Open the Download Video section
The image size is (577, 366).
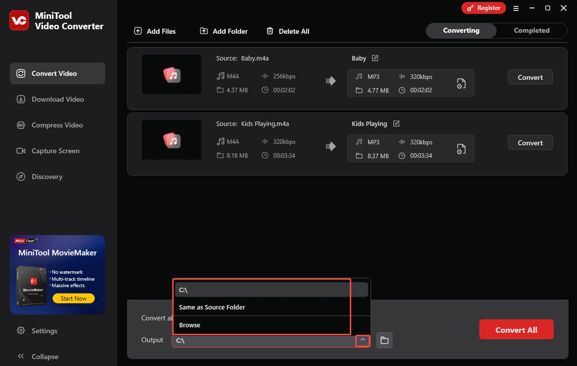[58, 99]
